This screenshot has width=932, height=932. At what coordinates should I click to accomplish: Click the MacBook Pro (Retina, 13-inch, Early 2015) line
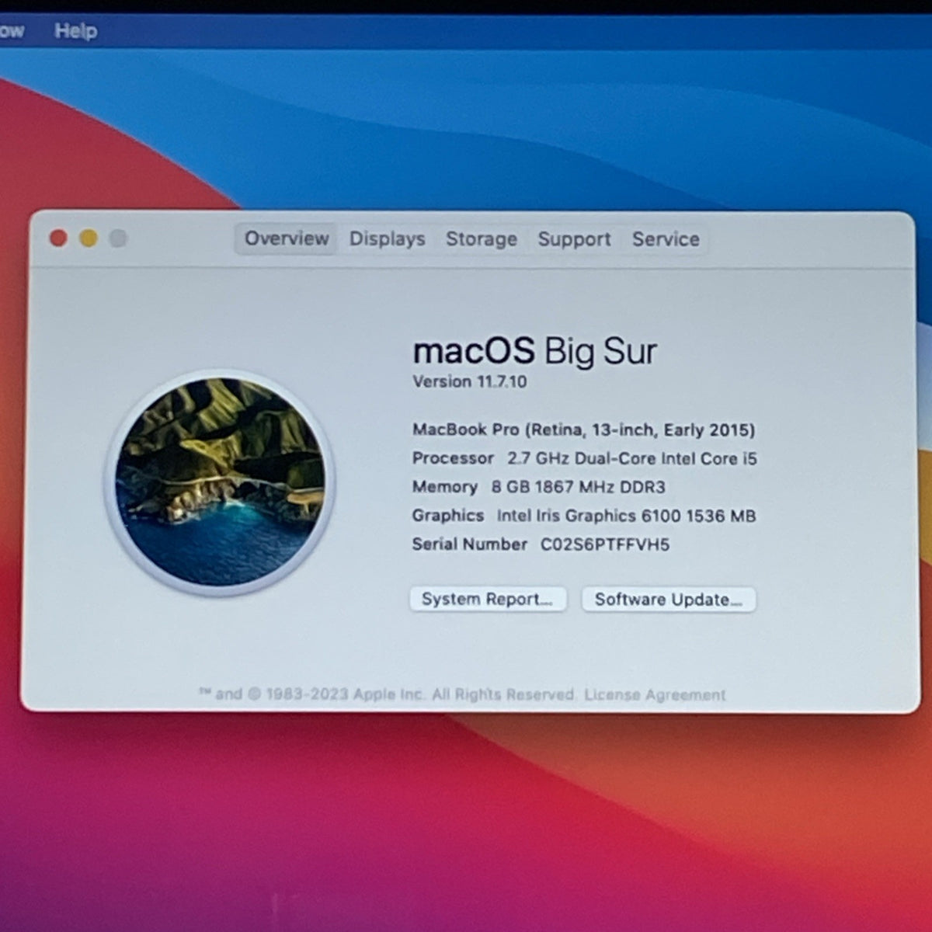tap(583, 429)
